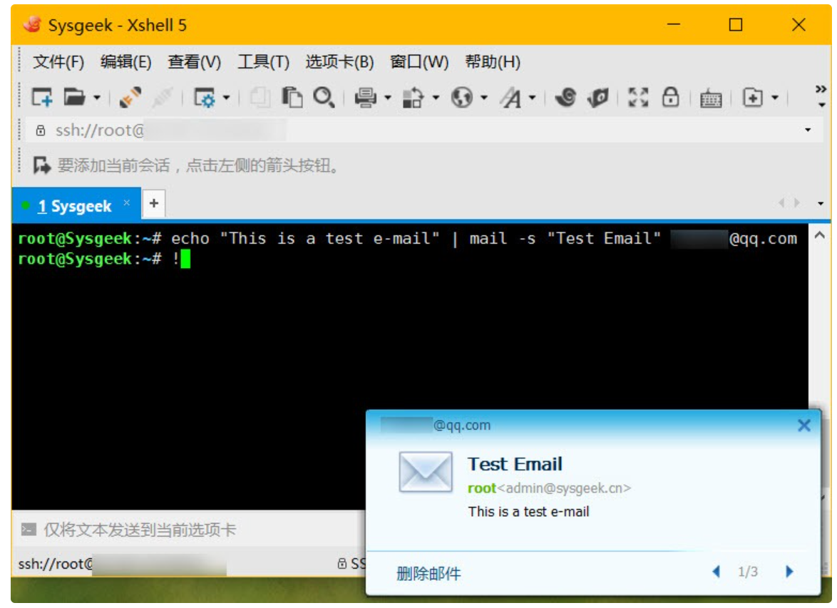The width and height of the screenshot is (837, 608).
Task: Dismiss the QQ mail notification popup
Action: 804,426
